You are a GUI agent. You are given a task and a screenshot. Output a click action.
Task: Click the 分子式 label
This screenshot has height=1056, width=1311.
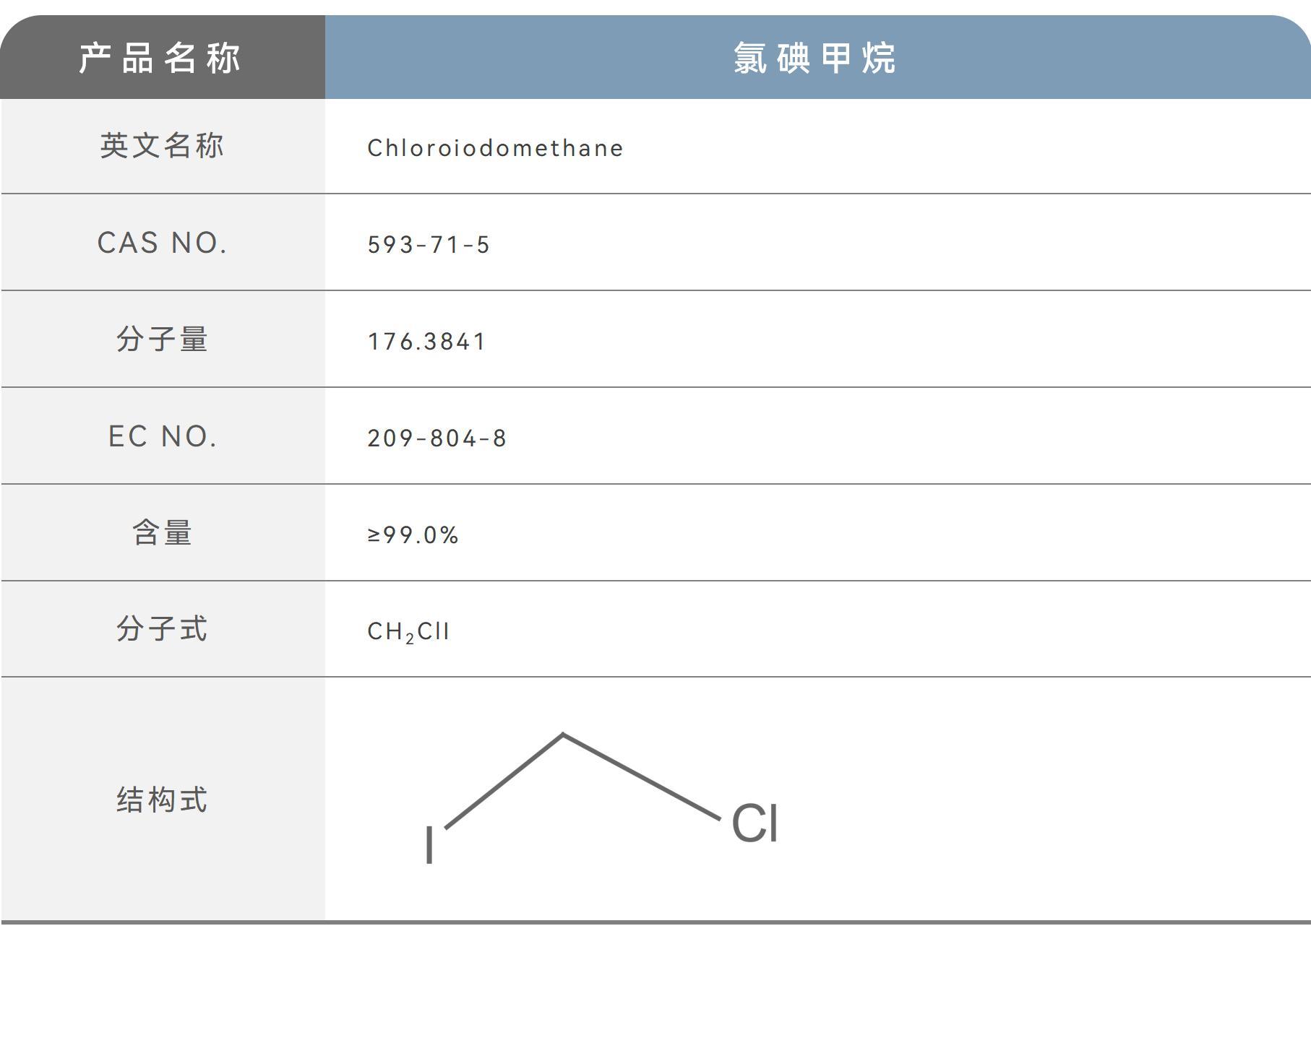(x=162, y=629)
